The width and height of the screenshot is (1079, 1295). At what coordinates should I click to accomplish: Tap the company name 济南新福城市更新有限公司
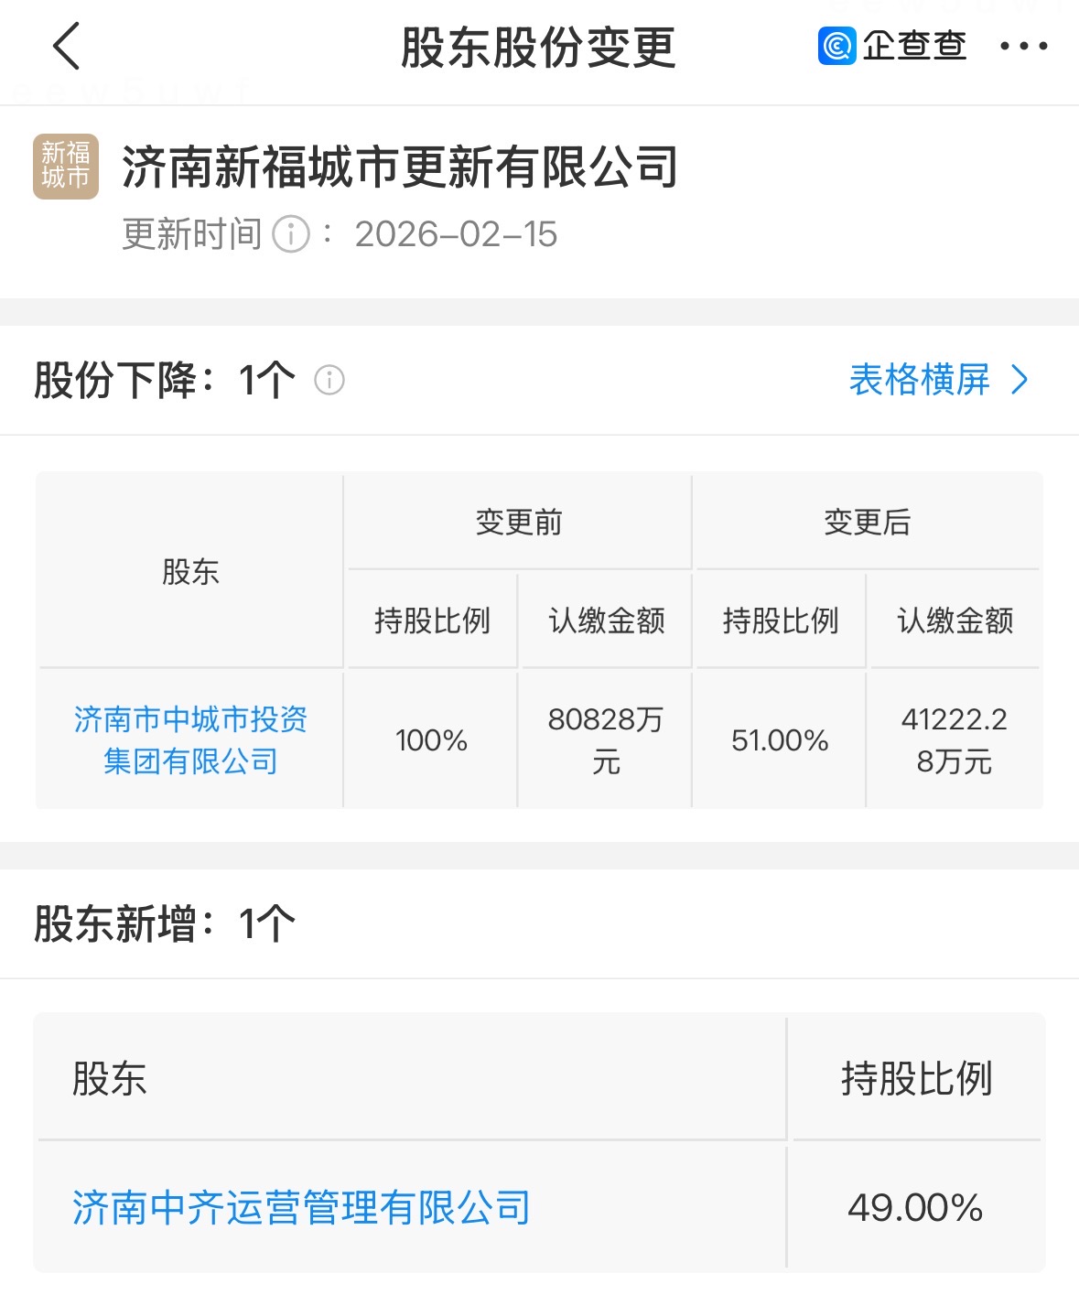click(x=400, y=167)
